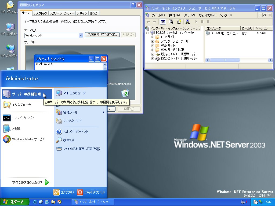Expand the FTP サイト tree node
The width and height of the screenshot is (275, 206).
(153, 37)
